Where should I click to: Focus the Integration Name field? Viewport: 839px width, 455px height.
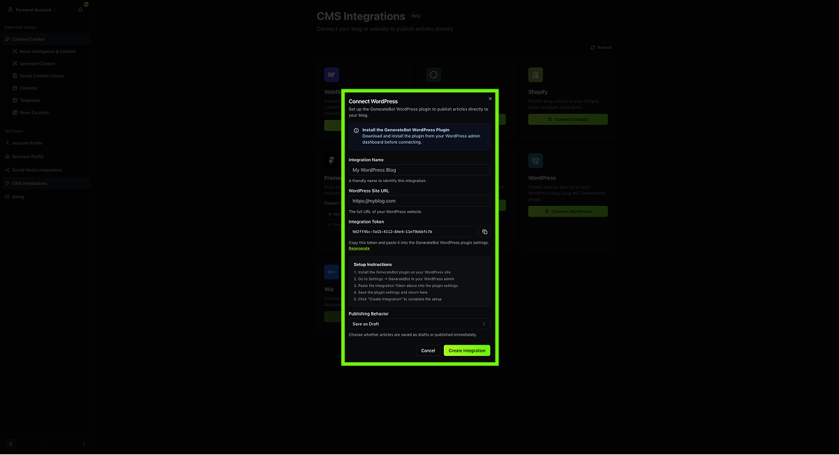tap(419, 170)
